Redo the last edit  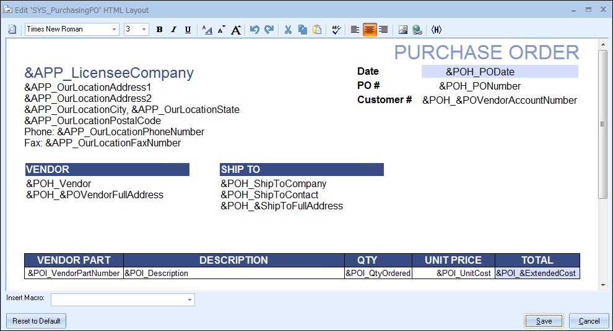pyautogui.click(x=269, y=30)
